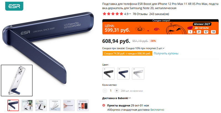The height and width of the screenshot is (113, 221).
Task: Choose the navy blue color variant
Action: coord(123,74)
